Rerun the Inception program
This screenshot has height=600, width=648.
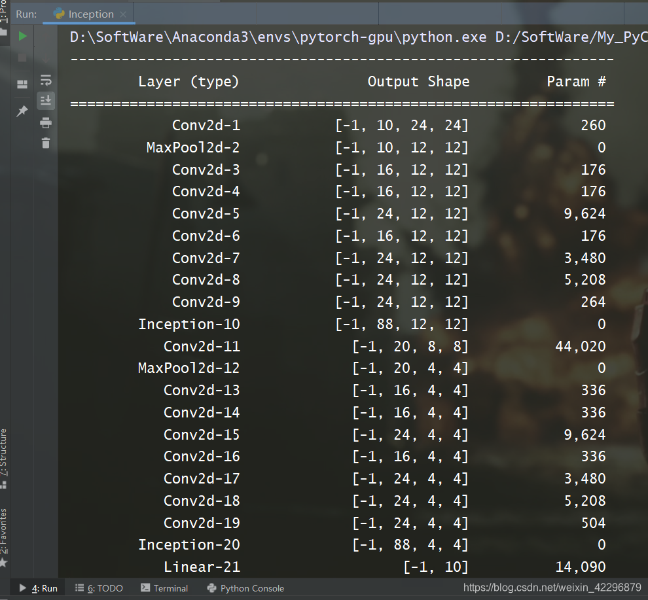pos(22,35)
